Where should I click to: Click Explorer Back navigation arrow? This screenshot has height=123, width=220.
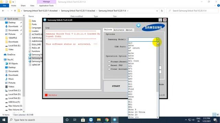3,11
